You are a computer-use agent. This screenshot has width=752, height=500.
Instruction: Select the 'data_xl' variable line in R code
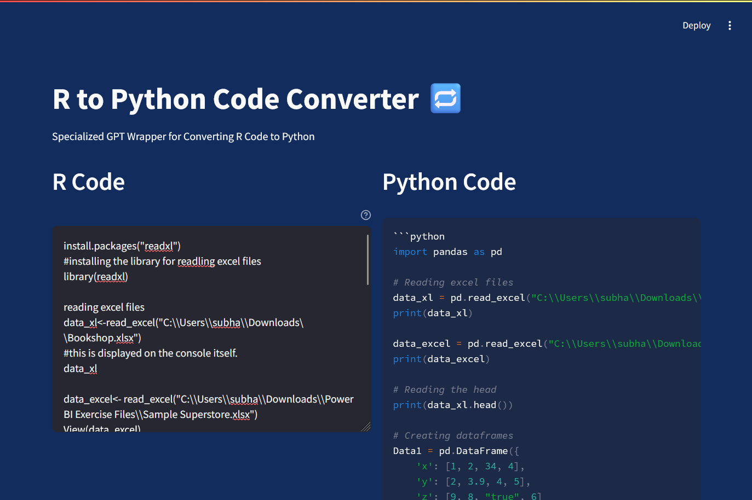[79, 368]
